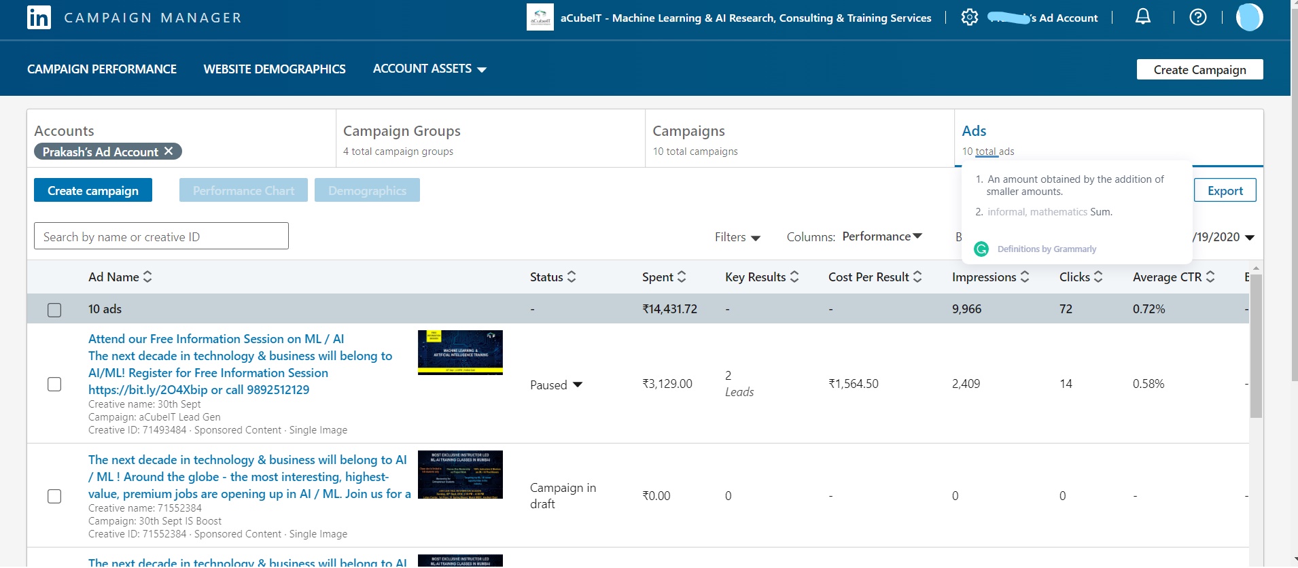Check the Free Information Session ad row
This screenshot has height=568, width=1298.
pyautogui.click(x=54, y=384)
